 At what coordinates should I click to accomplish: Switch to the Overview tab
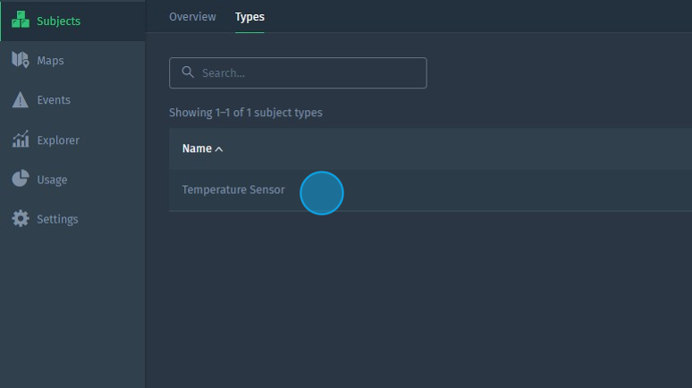192,17
